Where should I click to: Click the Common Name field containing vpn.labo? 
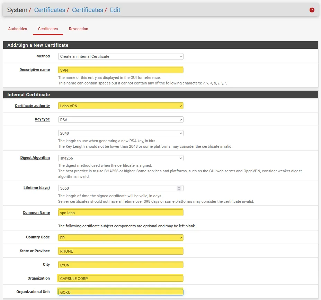pyautogui.click(x=121, y=213)
